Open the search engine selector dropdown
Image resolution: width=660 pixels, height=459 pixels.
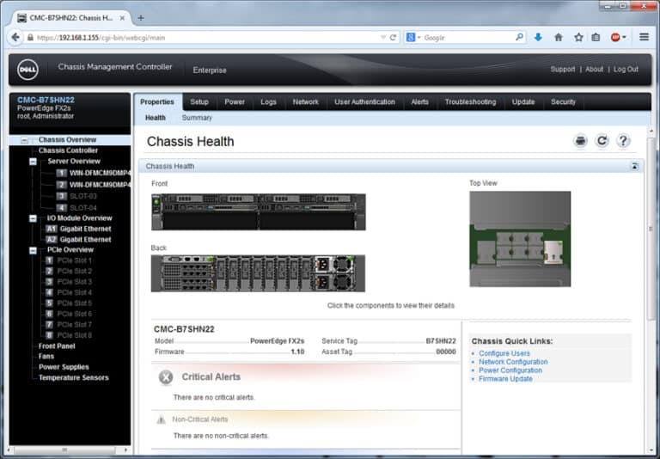tap(413, 38)
